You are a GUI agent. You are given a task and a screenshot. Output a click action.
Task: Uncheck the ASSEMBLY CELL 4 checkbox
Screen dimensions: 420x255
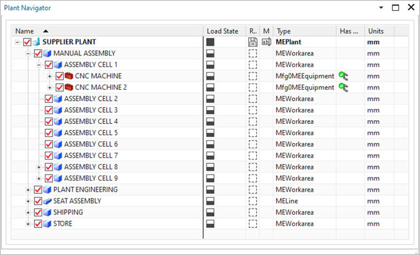[49, 122]
